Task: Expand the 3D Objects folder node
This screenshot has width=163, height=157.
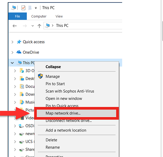Action: [x=15, y=71]
